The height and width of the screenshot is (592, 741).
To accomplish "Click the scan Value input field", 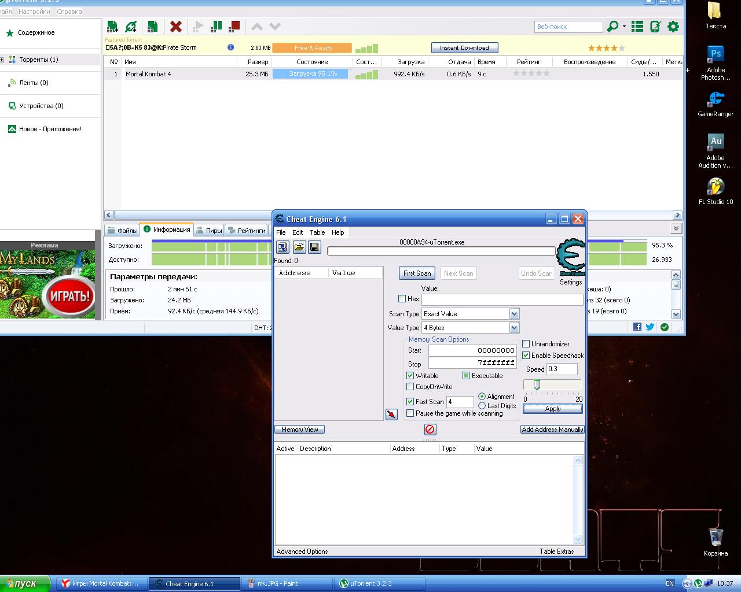I will 502,299.
